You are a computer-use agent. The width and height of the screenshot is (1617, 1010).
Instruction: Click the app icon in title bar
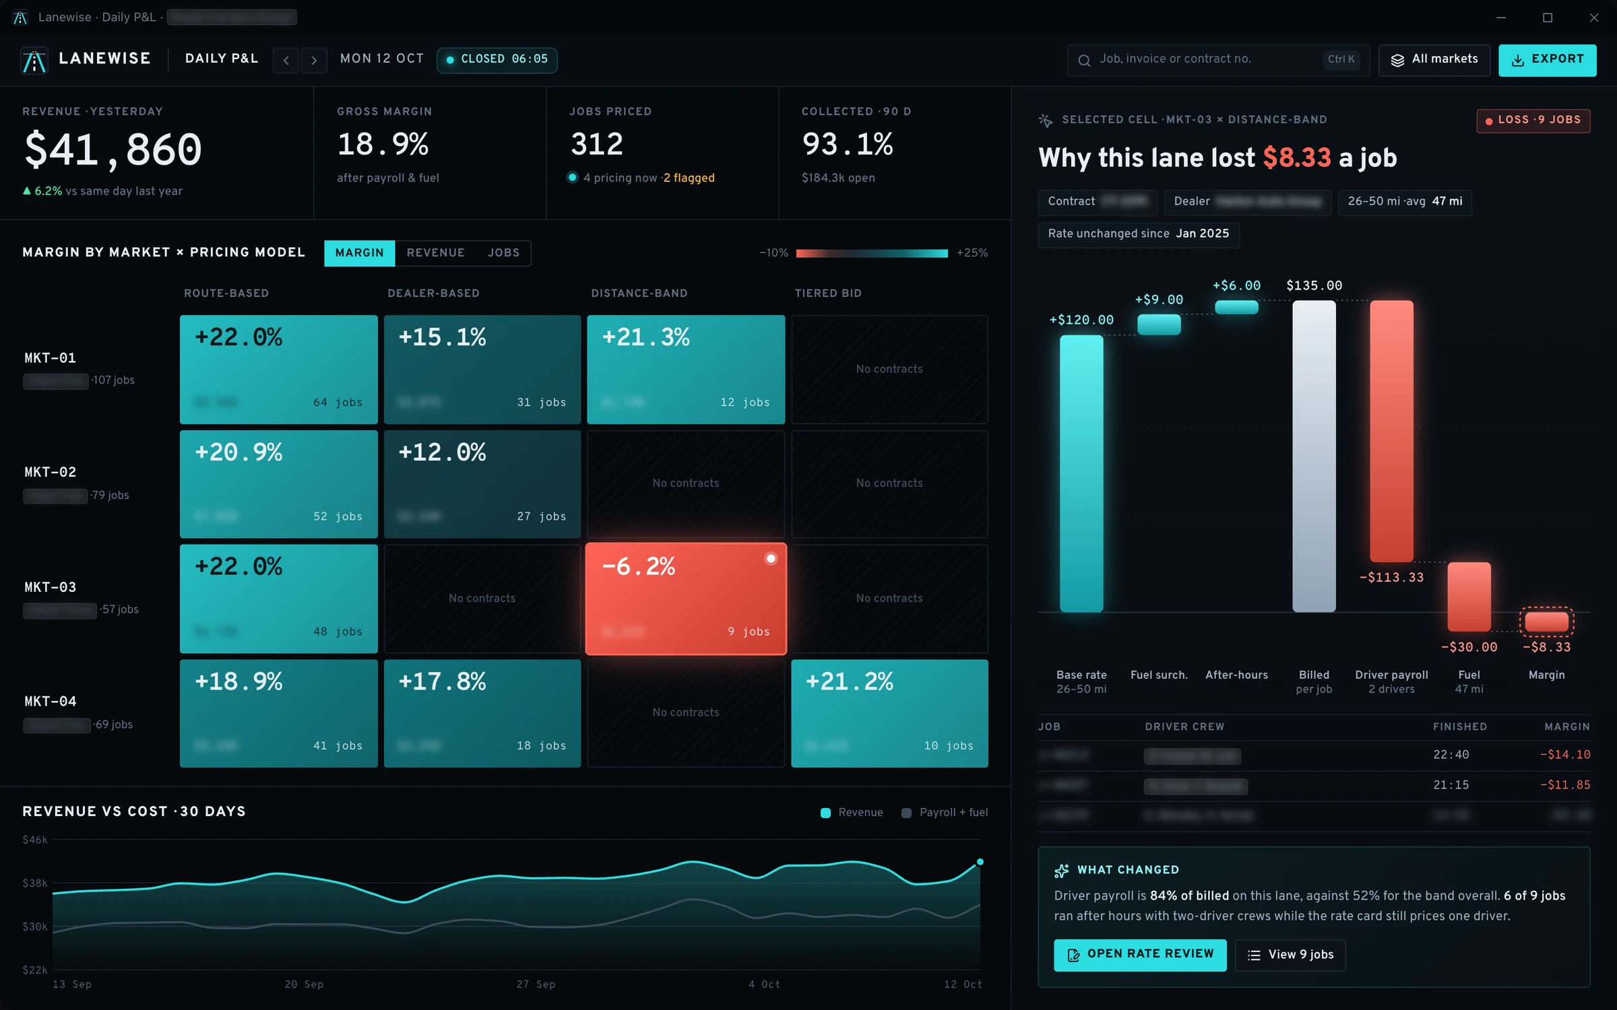pos(20,18)
